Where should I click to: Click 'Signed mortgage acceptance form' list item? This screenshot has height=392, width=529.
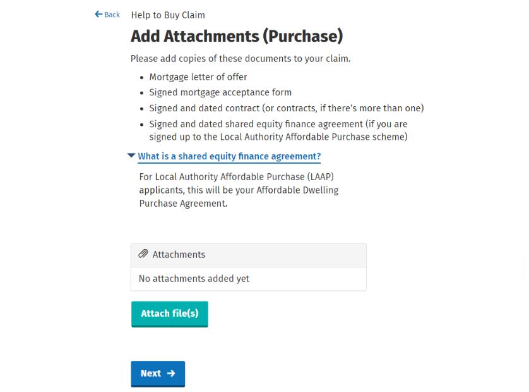tap(220, 92)
